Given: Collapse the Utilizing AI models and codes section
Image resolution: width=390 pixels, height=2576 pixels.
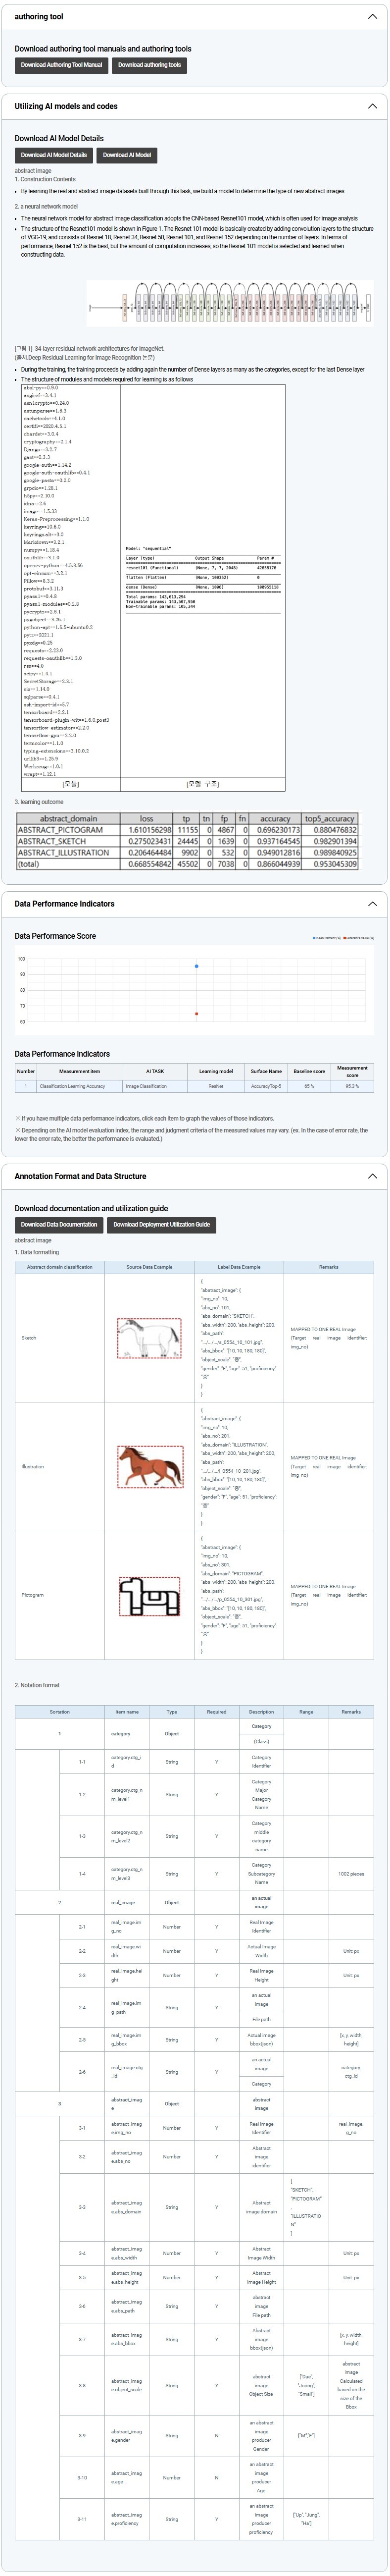Looking at the screenshot, I should pyautogui.click(x=372, y=106).
